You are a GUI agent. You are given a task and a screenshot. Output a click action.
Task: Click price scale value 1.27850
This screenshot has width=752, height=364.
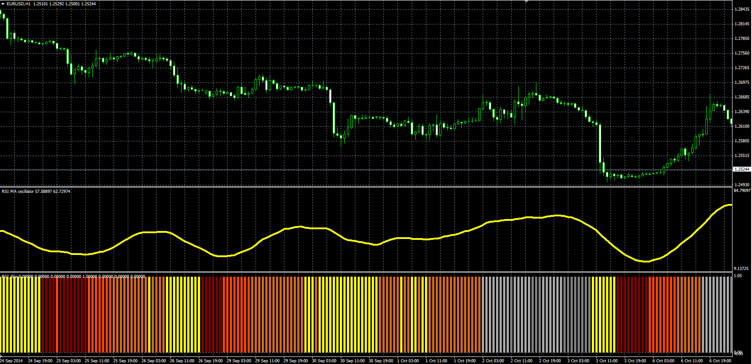pyautogui.click(x=742, y=39)
